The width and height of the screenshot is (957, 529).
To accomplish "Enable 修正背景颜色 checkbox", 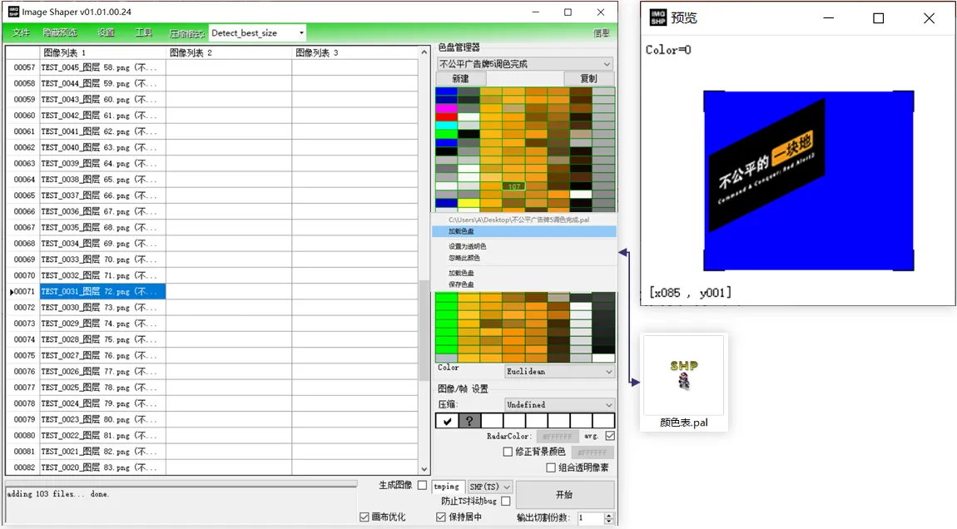I will [x=508, y=452].
